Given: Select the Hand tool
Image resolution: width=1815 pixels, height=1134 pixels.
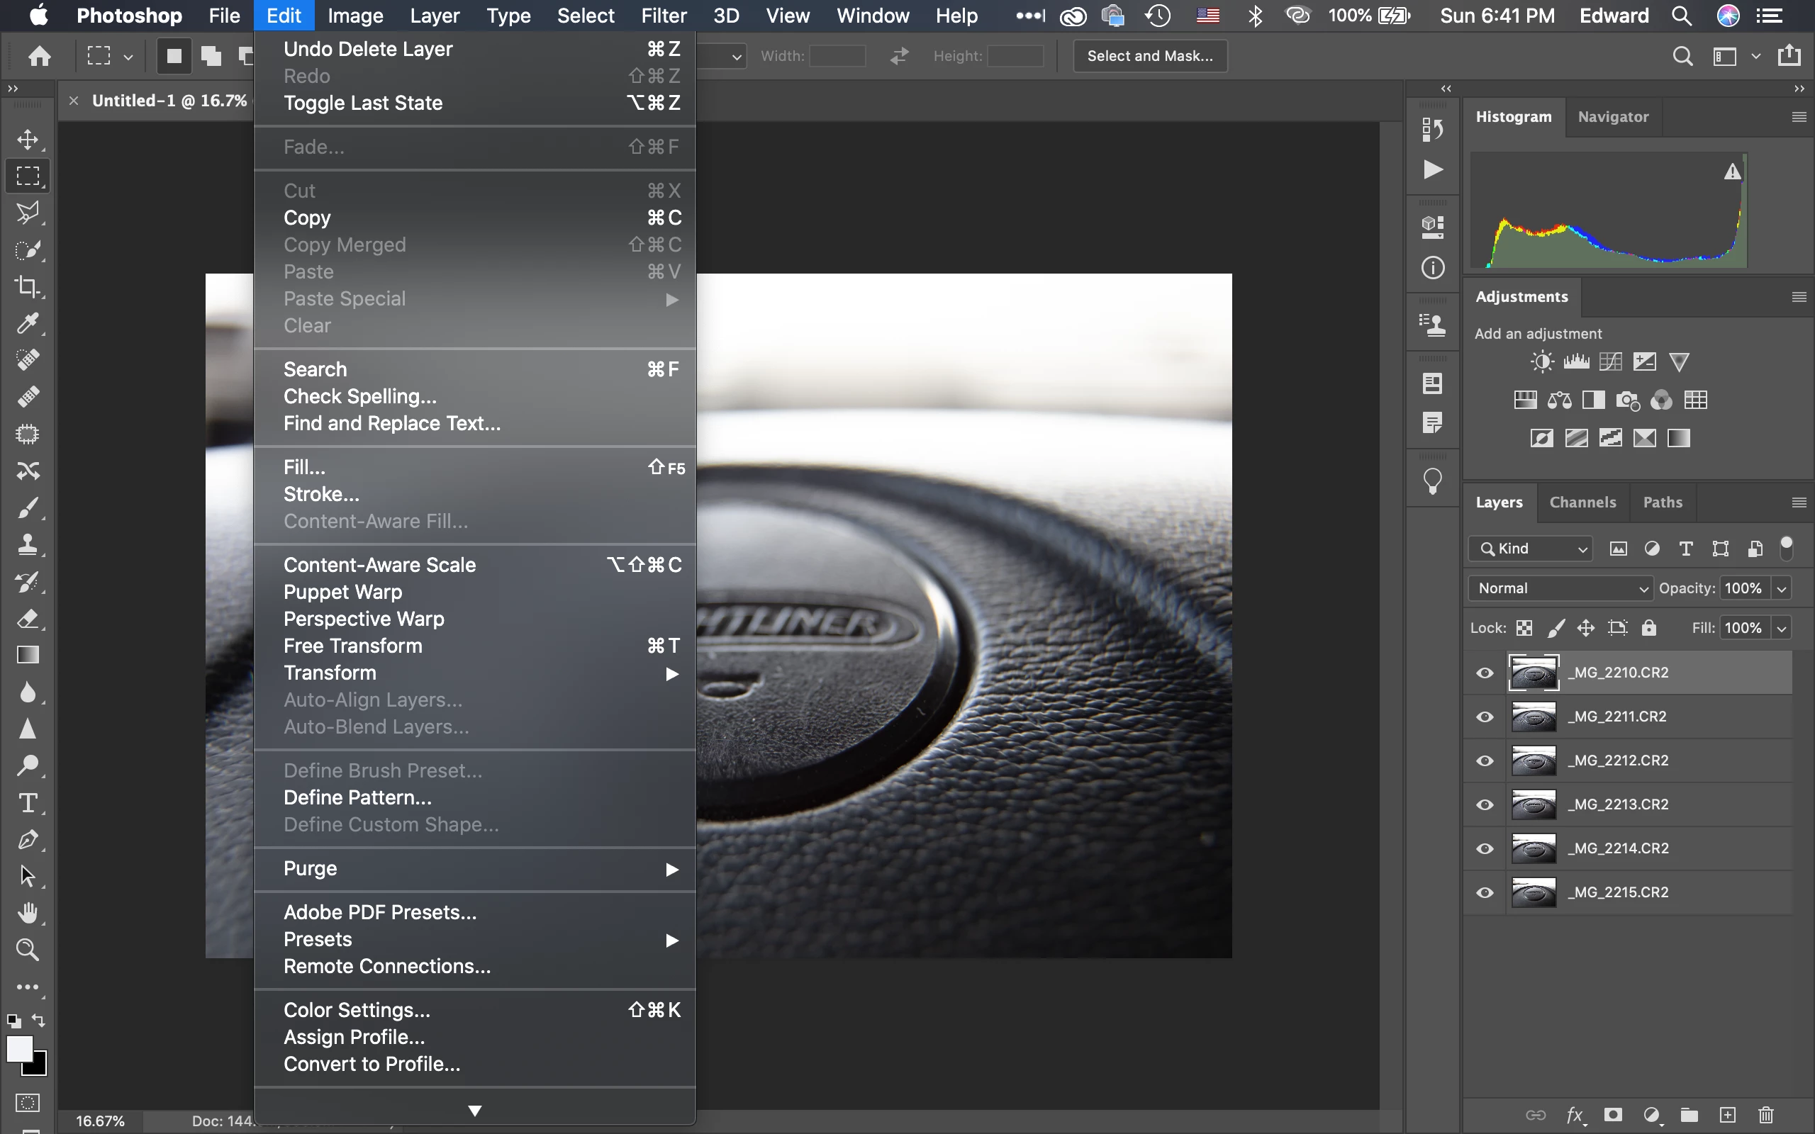Looking at the screenshot, I should (28, 914).
